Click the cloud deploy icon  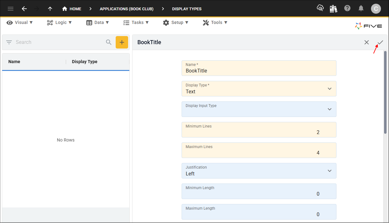click(320, 8)
